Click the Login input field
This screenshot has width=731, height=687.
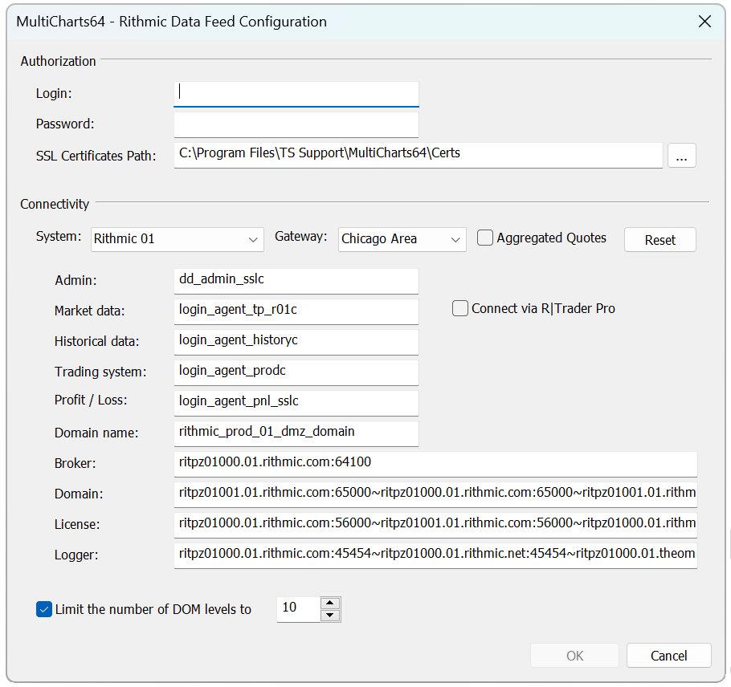tap(296, 94)
